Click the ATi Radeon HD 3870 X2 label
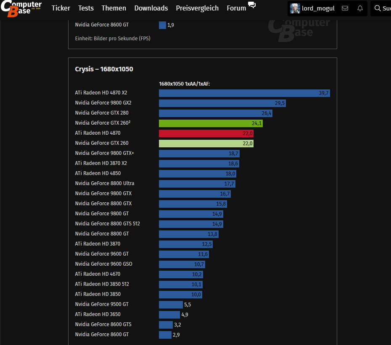The width and height of the screenshot is (391, 345). point(101,163)
